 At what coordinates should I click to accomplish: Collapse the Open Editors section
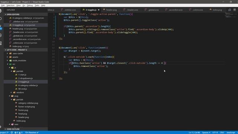point(26,15)
